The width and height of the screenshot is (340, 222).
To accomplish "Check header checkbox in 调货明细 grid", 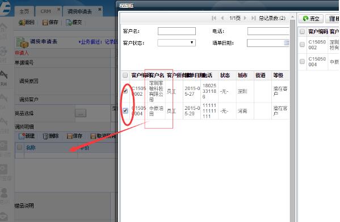I will pyautogui.click(x=19, y=147).
